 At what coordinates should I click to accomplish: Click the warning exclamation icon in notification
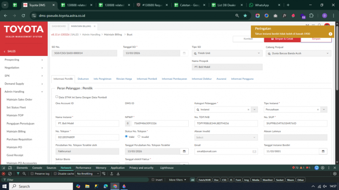(330, 34)
